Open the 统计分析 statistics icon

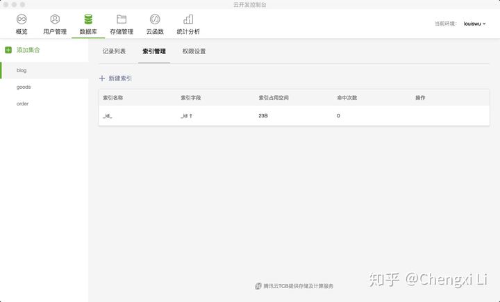188,19
